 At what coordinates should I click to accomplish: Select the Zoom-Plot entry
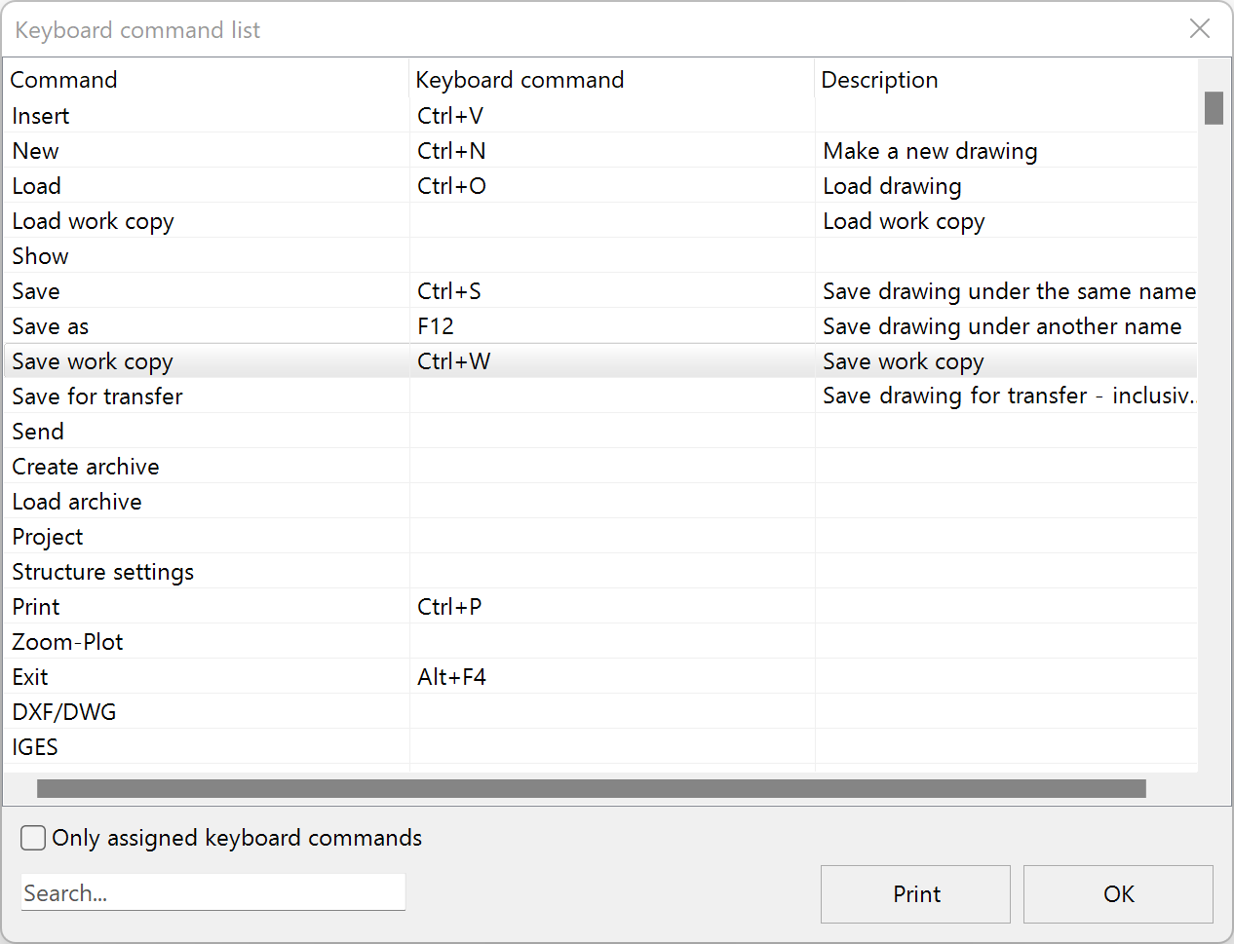tap(195, 642)
